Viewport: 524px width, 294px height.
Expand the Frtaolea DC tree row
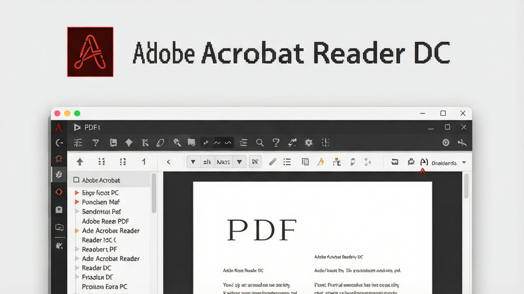click(x=77, y=277)
